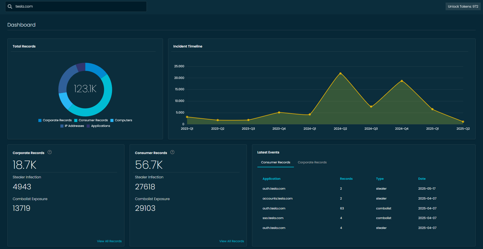Viewport: 483px width, 249px height.
Task: Click the 123.1K total in the donut center
Action: [x=85, y=89]
